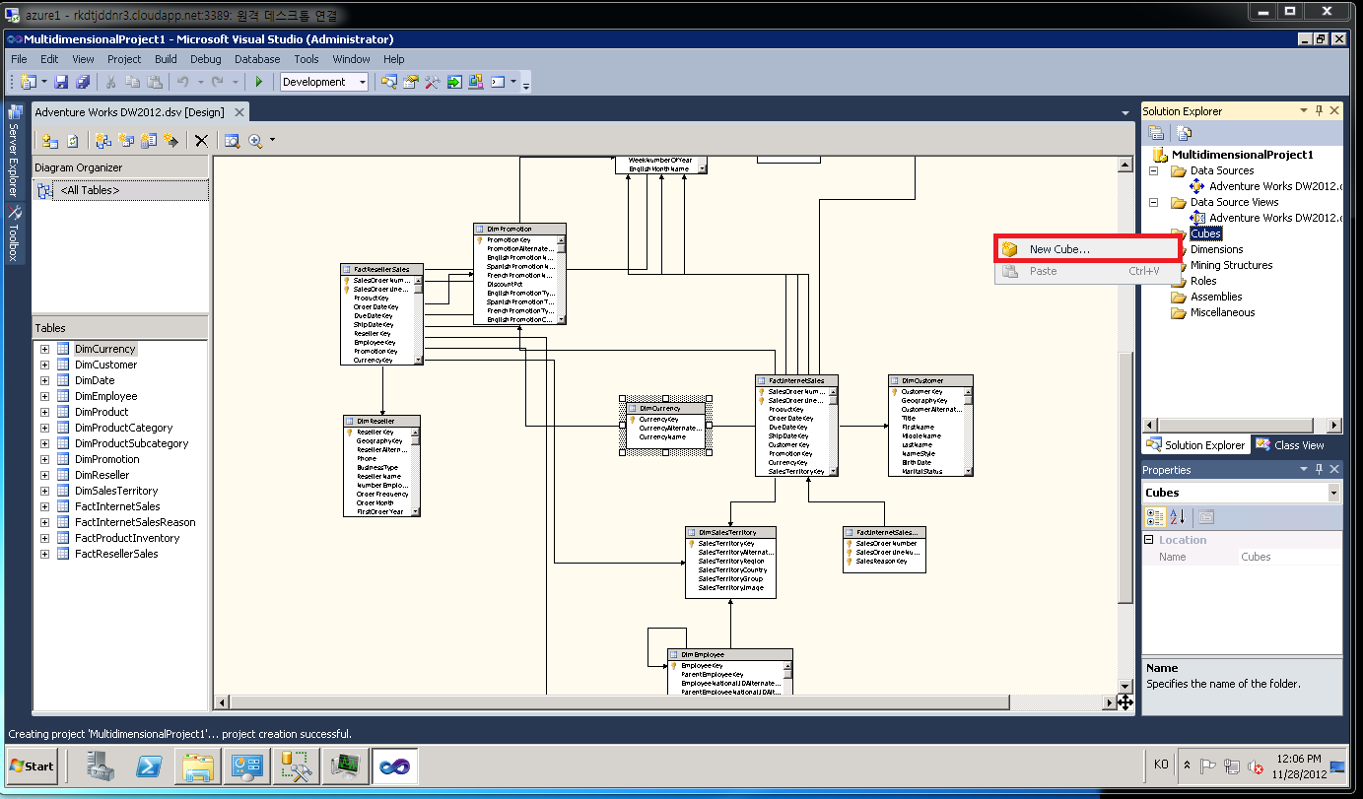Click the volume speaker icon in the system tray
Image resolution: width=1363 pixels, height=799 pixels.
[x=1256, y=766]
